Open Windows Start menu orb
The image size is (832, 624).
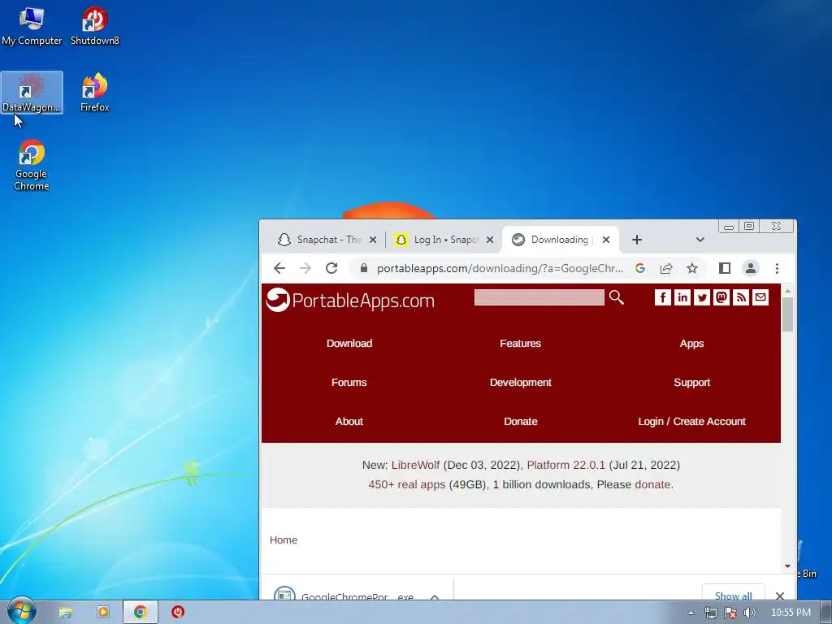(21, 611)
